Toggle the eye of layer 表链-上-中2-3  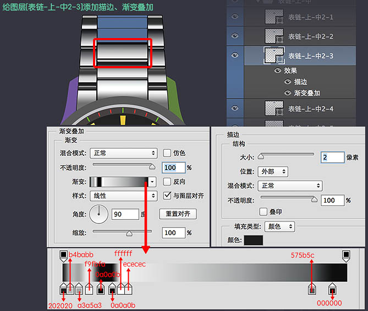(235, 55)
